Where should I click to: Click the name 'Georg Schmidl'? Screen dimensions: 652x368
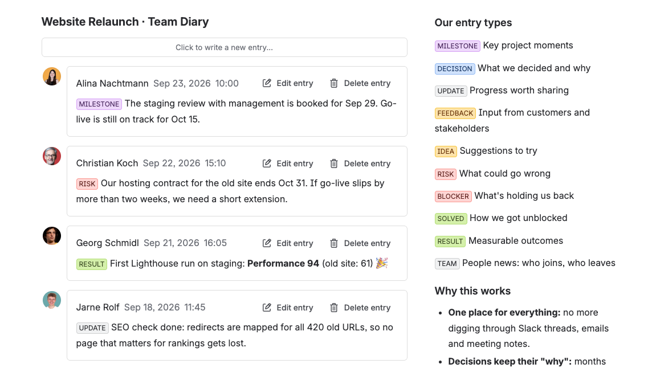(107, 243)
